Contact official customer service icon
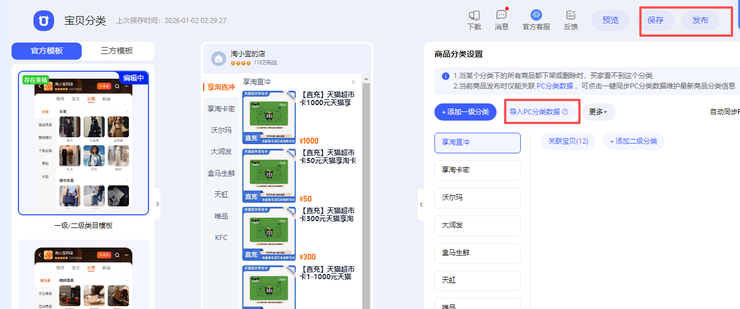This screenshot has height=309, width=740. pos(536,16)
